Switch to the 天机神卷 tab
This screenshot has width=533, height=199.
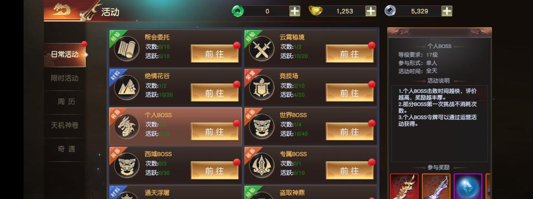(65, 126)
